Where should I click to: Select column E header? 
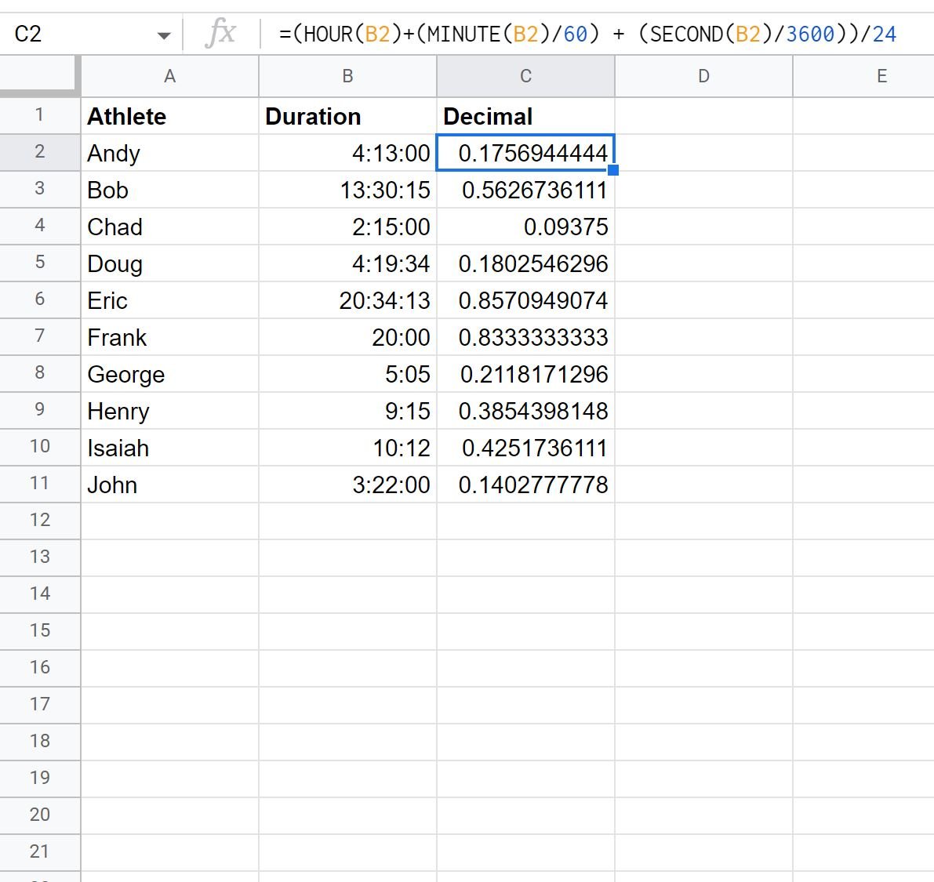(863, 76)
